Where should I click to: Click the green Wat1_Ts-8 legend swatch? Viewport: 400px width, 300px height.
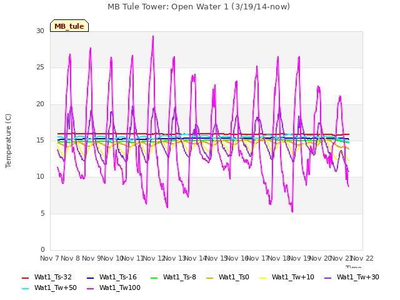(x=154, y=277)
